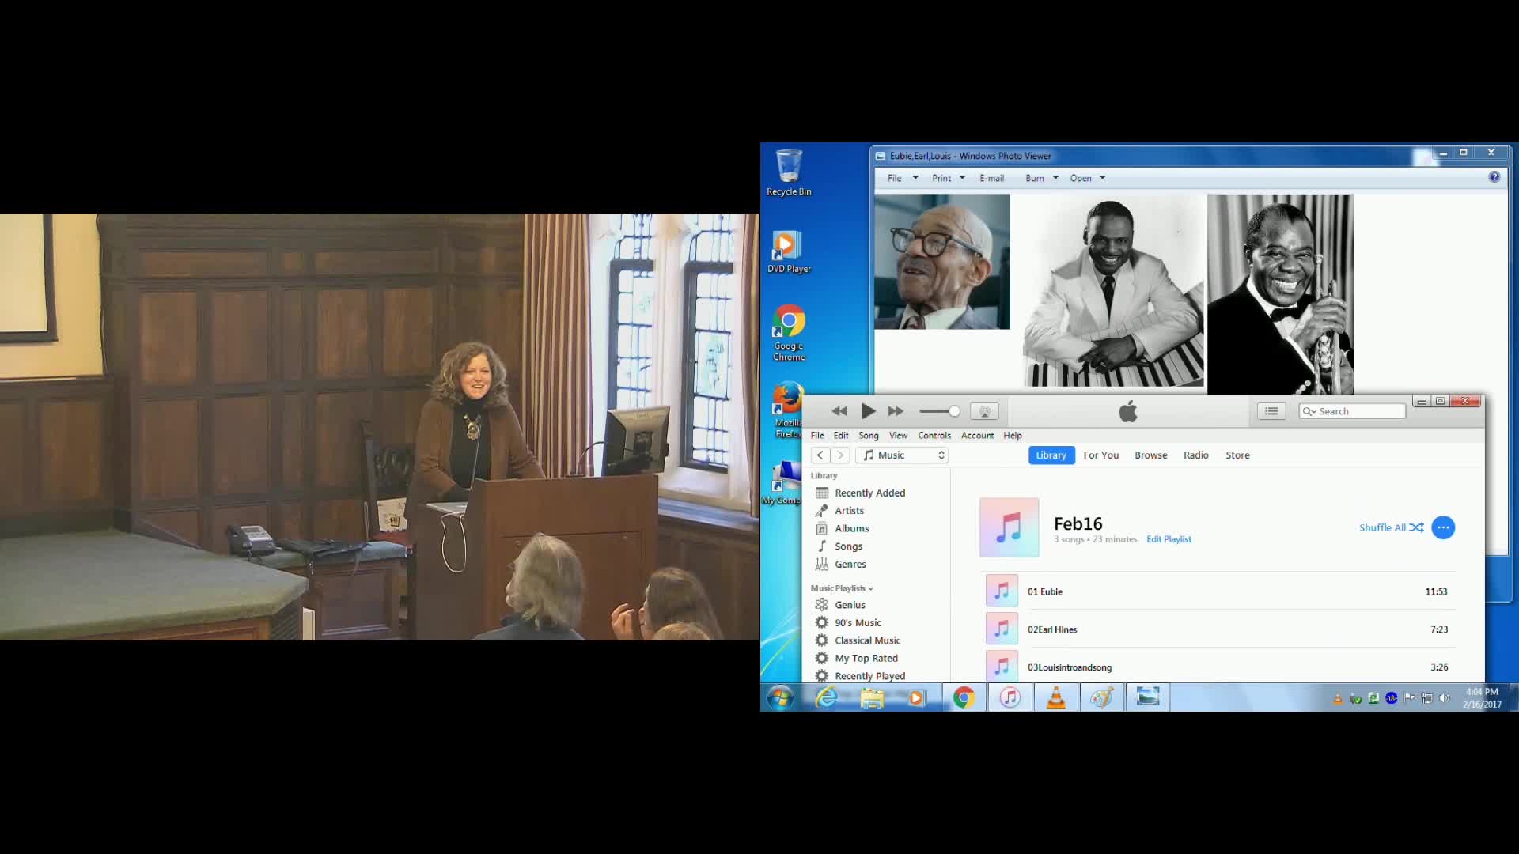Screen dimensions: 1519x854
Task: Open the iTunes View menu
Action: tap(898, 436)
